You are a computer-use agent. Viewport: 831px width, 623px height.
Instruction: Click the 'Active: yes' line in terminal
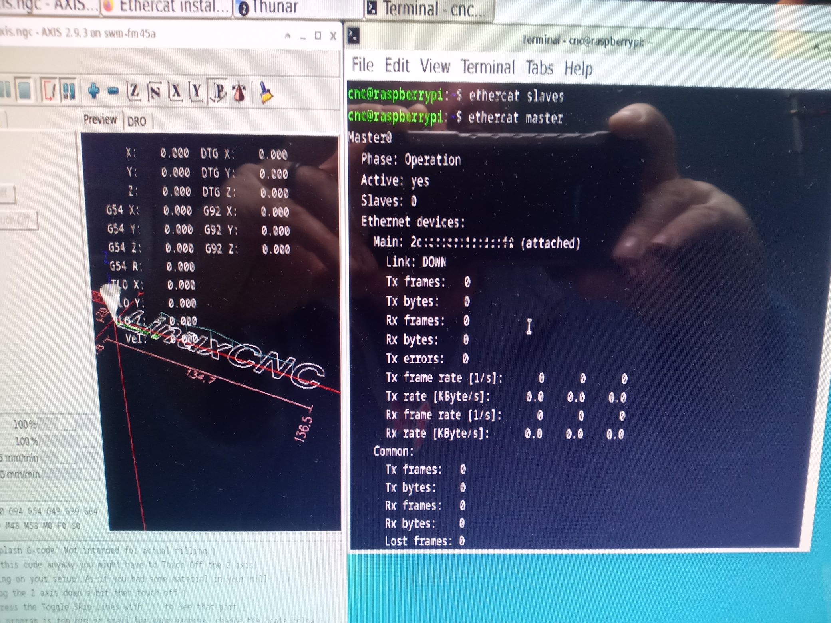pos(395,181)
